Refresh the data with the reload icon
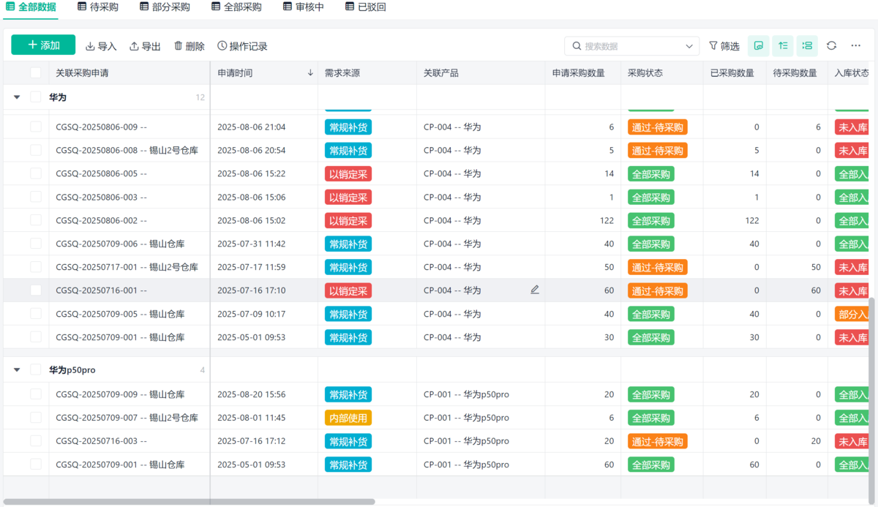The width and height of the screenshot is (878, 507). (x=831, y=46)
